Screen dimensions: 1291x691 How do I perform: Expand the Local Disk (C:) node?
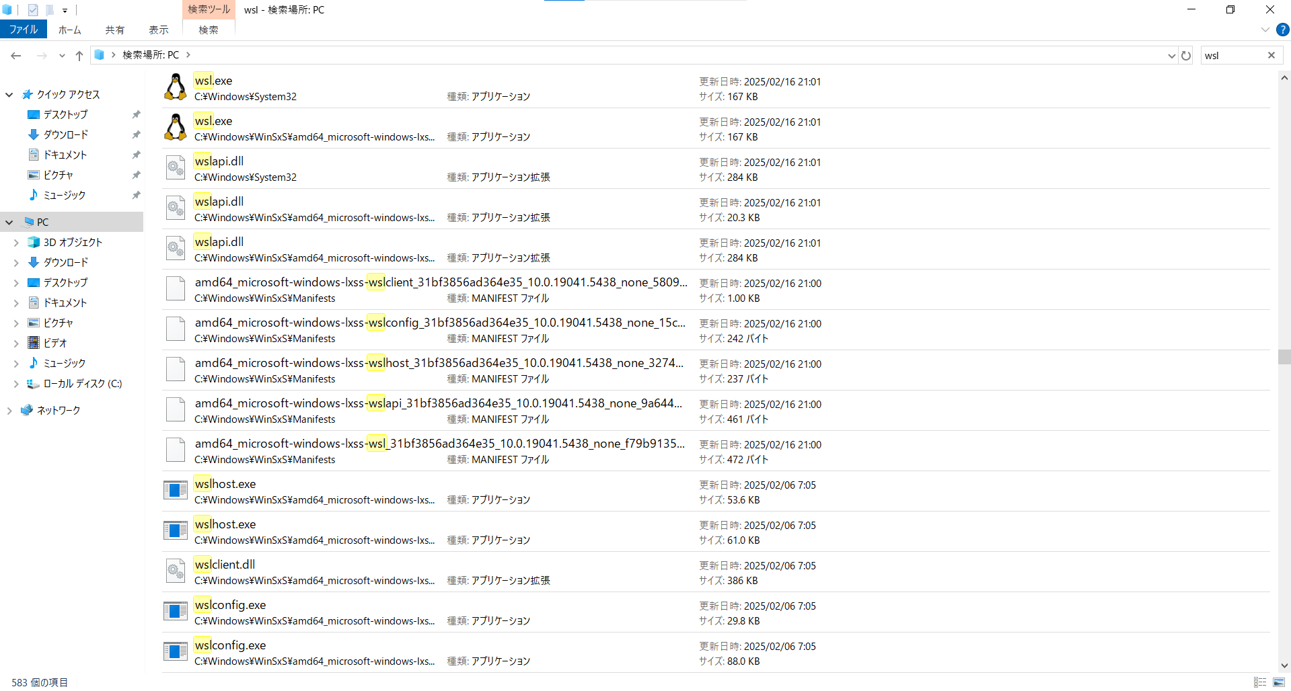coord(16,383)
